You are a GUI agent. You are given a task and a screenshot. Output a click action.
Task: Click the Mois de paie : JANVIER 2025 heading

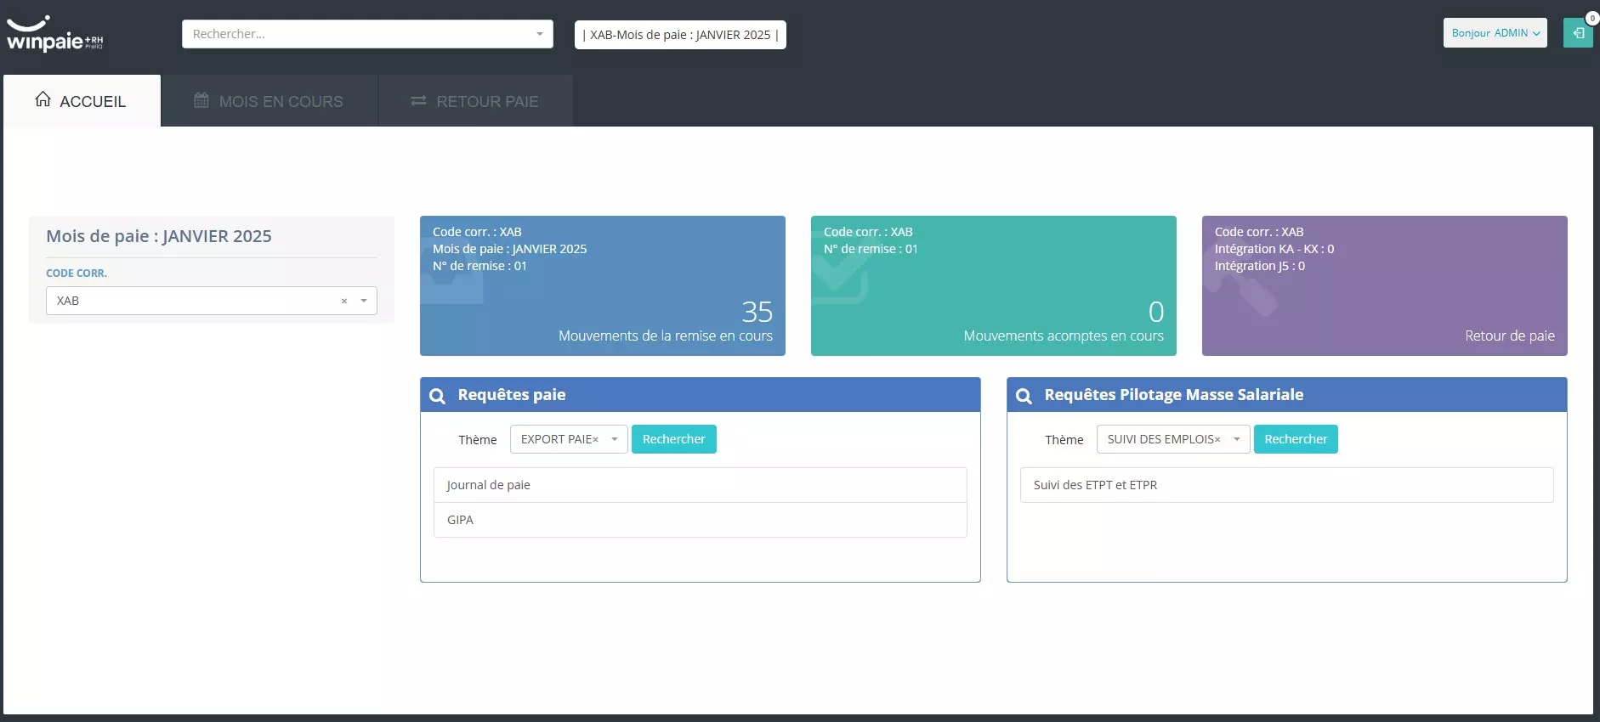[x=159, y=236]
